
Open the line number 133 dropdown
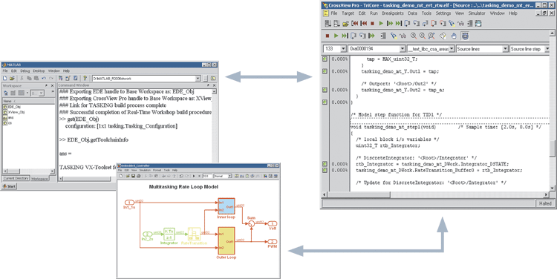pyautogui.click(x=343, y=49)
